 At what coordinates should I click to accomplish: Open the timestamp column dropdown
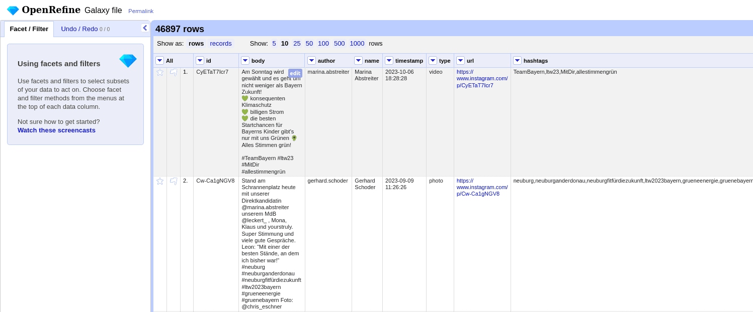click(389, 60)
